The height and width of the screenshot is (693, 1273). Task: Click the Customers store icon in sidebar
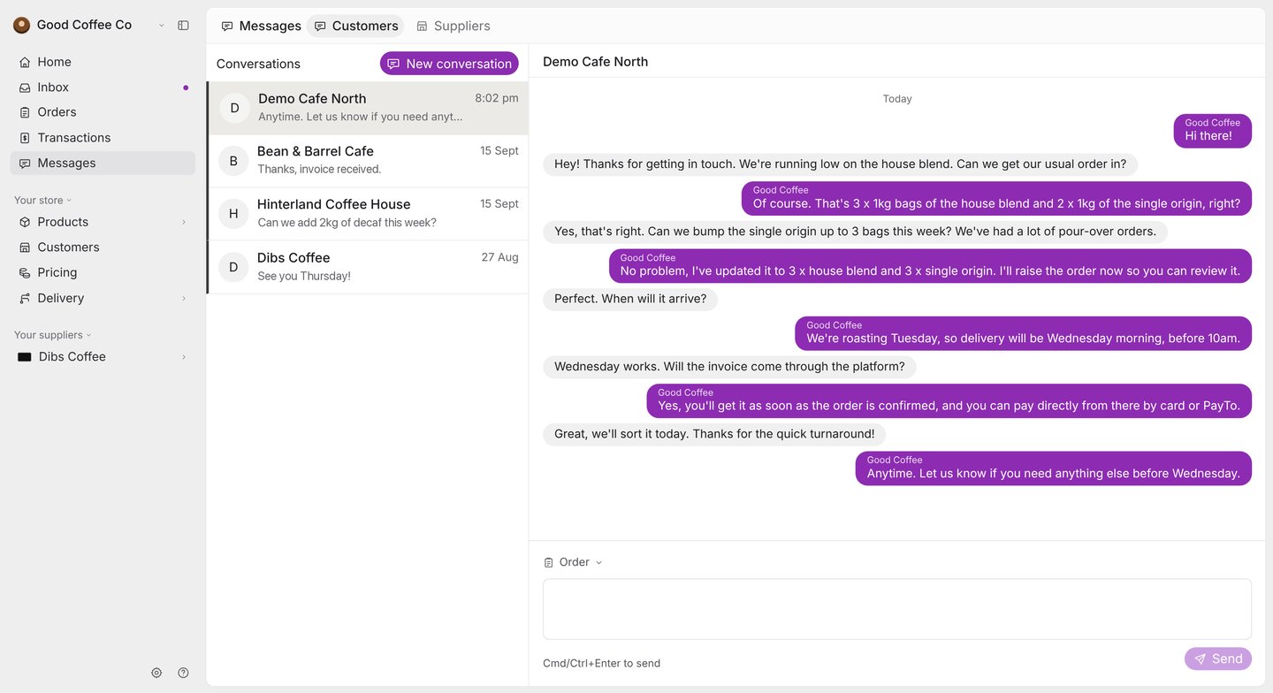pyautogui.click(x=25, y=247)
